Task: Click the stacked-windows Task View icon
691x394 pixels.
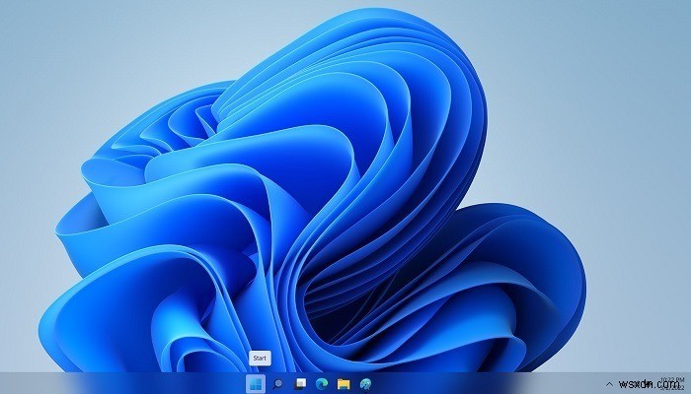Action: click(300, 384)
